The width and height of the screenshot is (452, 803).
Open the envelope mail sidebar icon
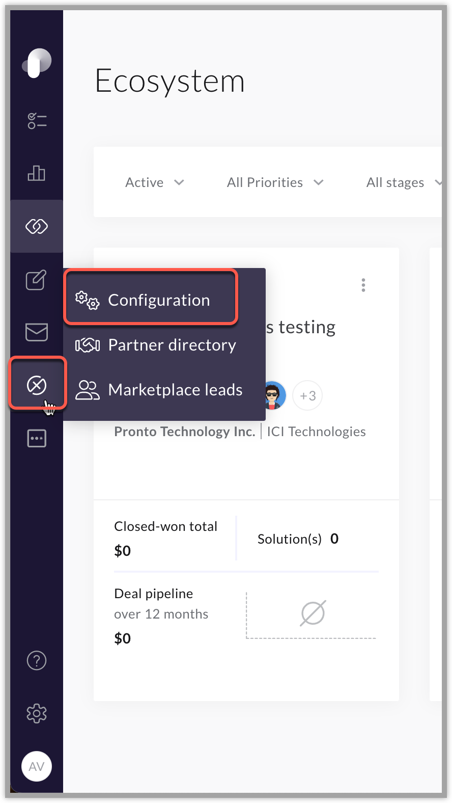click(37, 332)
